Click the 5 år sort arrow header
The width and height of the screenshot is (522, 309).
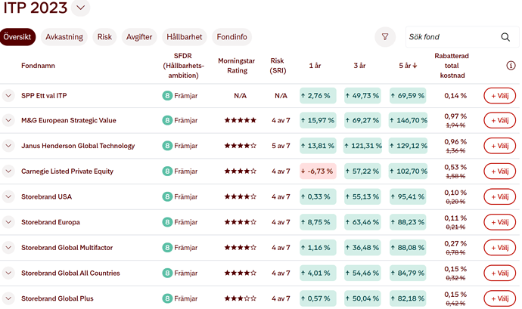click(x=408, y=66)
